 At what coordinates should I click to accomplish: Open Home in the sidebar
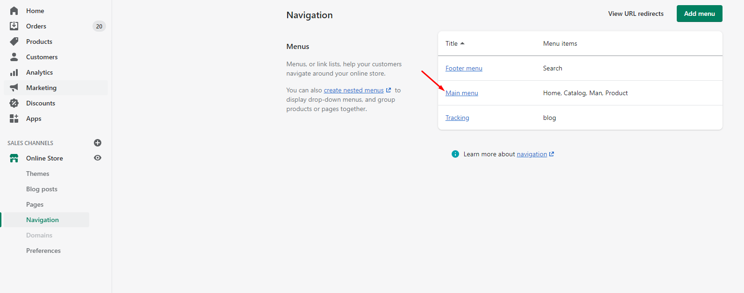click(x=35, y=11)
